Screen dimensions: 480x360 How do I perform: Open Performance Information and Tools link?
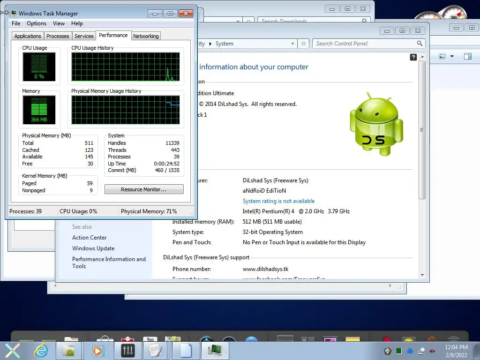click(x=109, y=262)
